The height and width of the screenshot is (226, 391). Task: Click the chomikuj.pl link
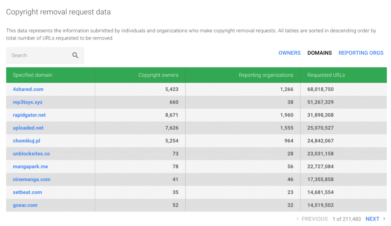coord(27,141)
